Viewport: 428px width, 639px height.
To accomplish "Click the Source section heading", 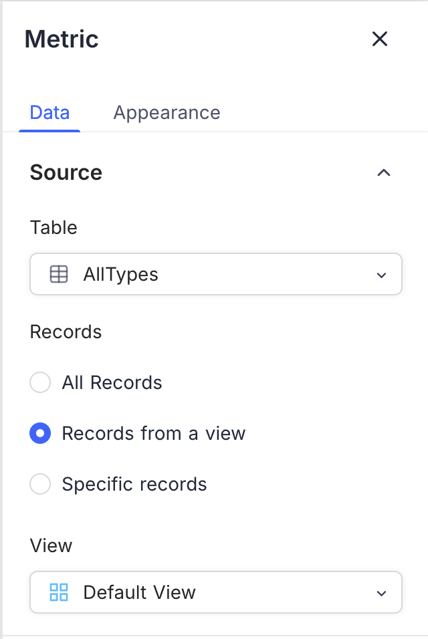I will [x=66, y=172].
